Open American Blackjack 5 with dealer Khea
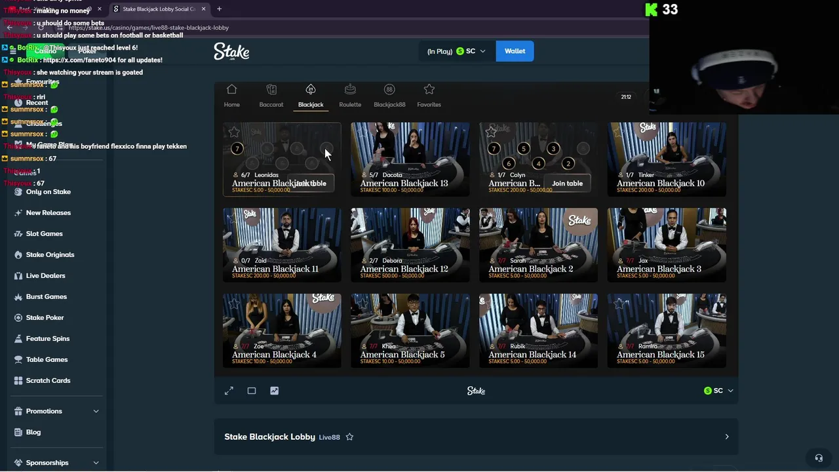Image resolution: width=839 pixels, height=472 pixels. click(410, 331)
